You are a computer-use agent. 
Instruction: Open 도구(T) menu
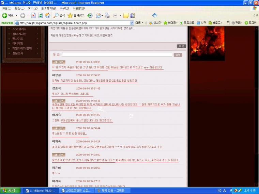(x=64, y=8)
